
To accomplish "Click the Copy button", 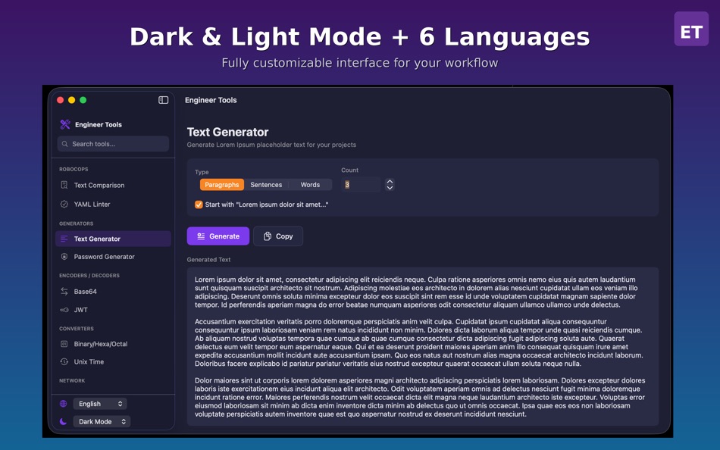I will (278, 236).
